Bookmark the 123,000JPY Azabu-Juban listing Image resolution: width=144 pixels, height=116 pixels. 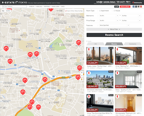(89, 49)
